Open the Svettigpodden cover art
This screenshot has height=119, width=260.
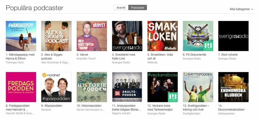[198, 87]
